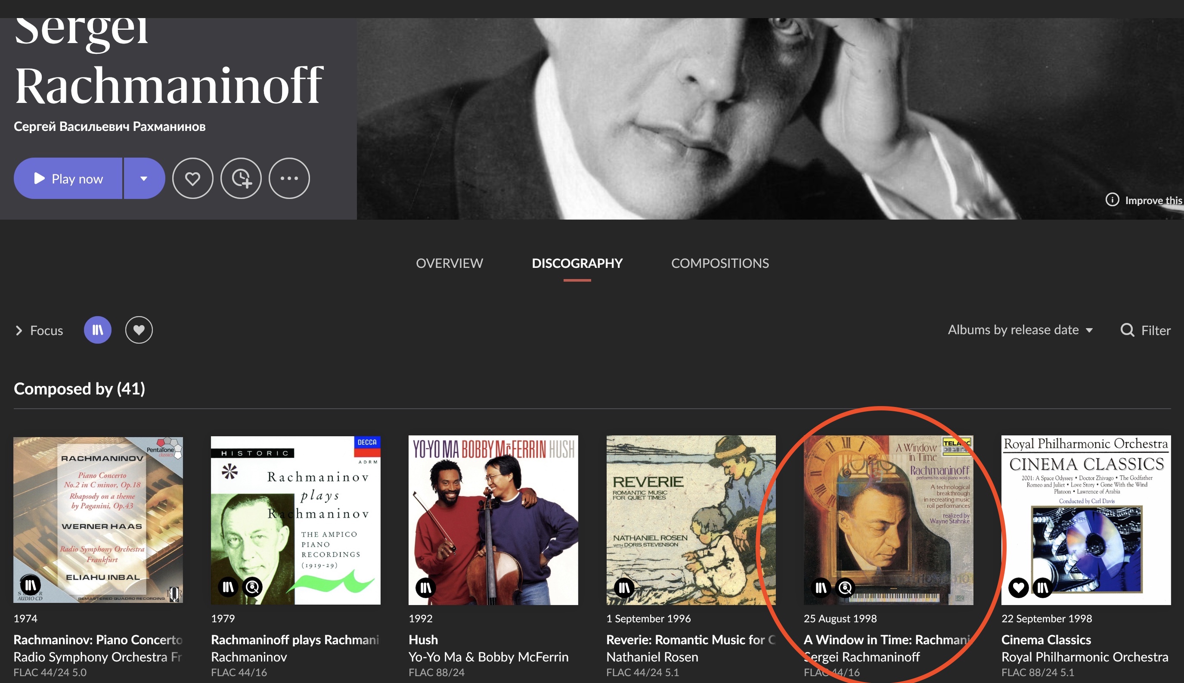Viewport: 1184px width, 683px height.
Task: Open the three-dots more options menu
Action: [289, 179]
